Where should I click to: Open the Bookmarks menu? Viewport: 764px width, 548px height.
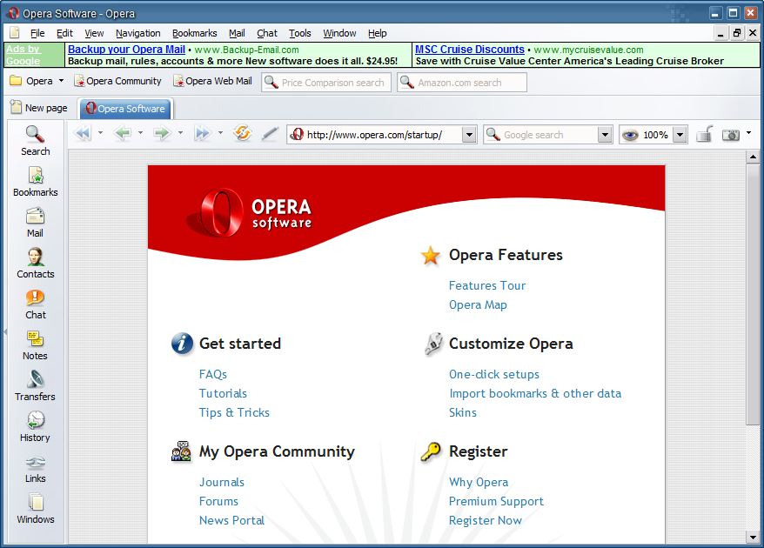pos(194,33)
